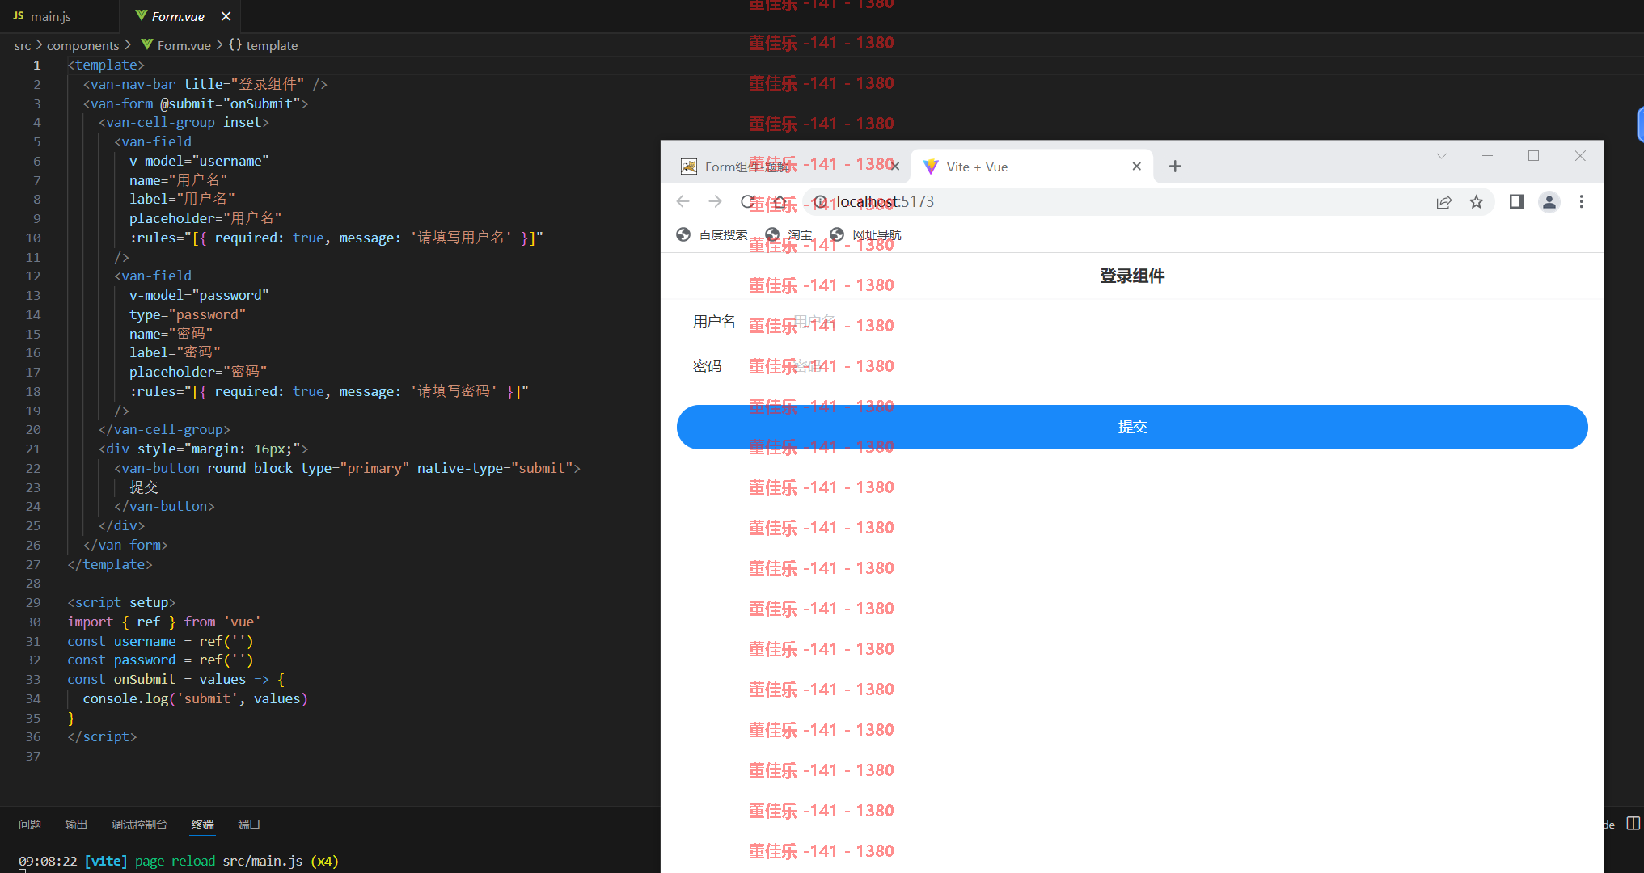The height and width of the screenshot is (873, 1644).
Task: Reload the localhost page
Action: point(748,201)
